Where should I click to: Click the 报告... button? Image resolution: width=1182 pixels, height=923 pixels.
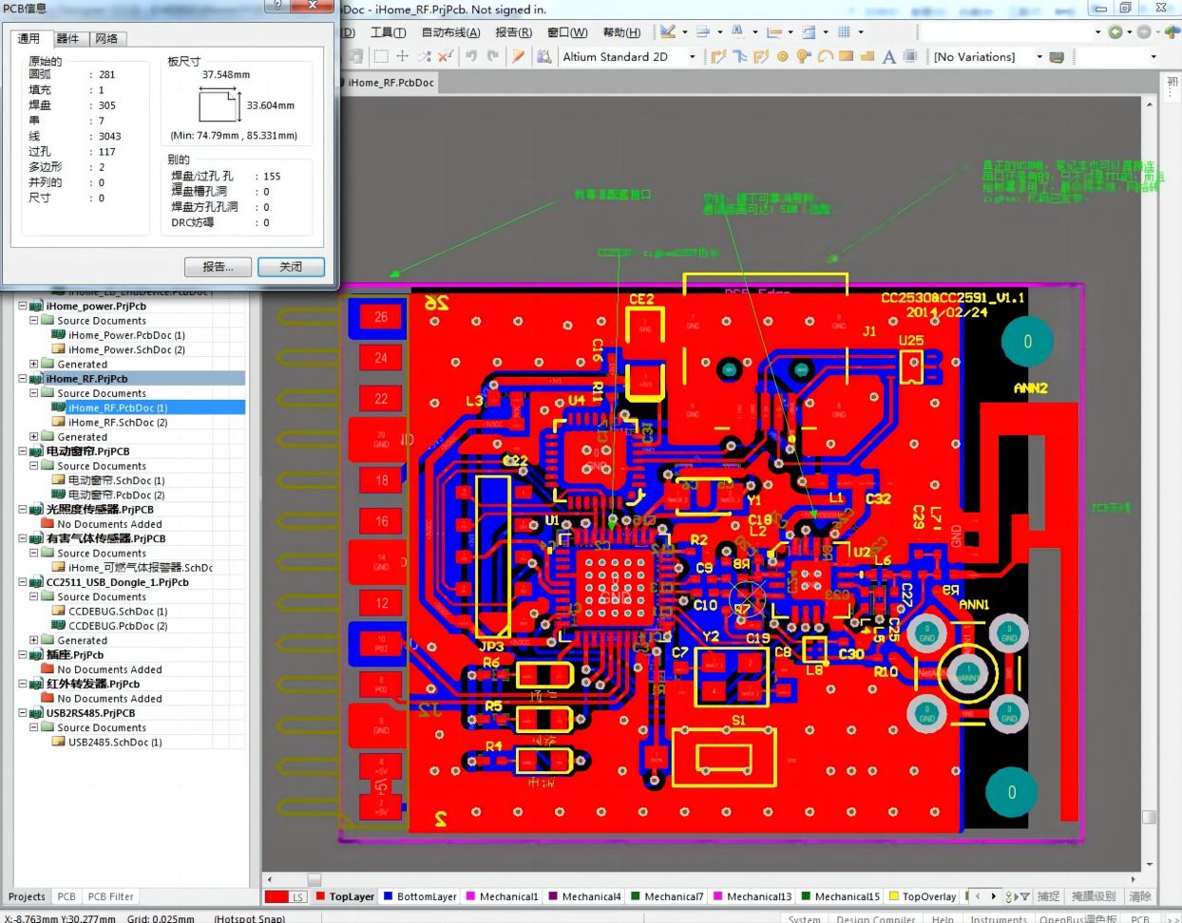click(218, 267)
